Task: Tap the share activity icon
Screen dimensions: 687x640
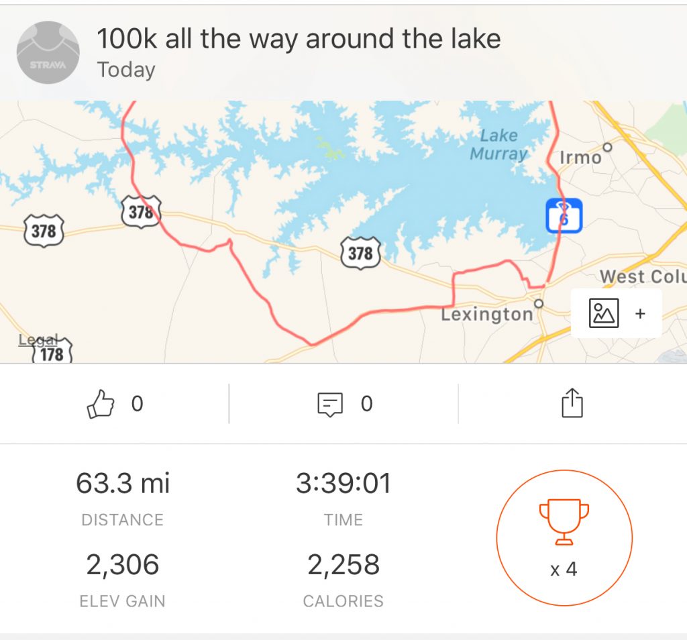Action: point(572,405)
